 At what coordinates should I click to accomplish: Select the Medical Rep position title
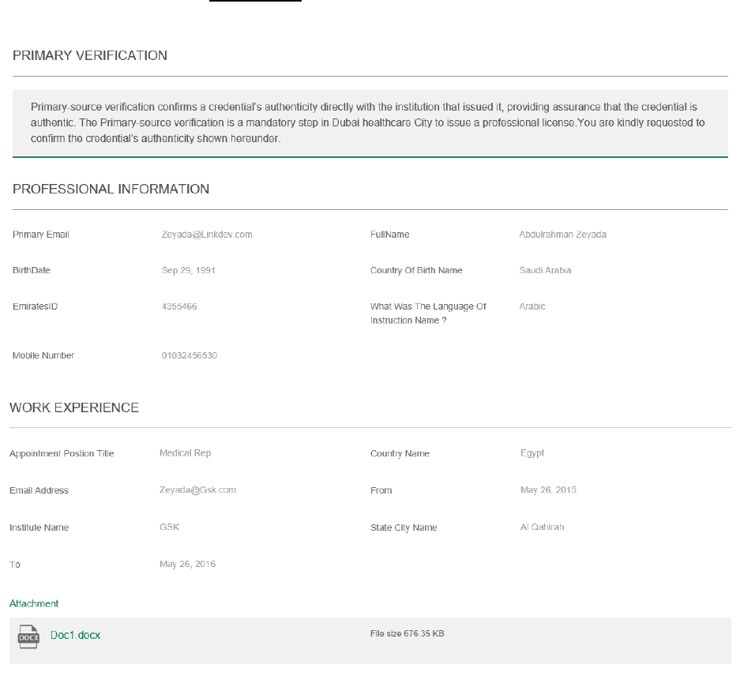click(185, 453)
